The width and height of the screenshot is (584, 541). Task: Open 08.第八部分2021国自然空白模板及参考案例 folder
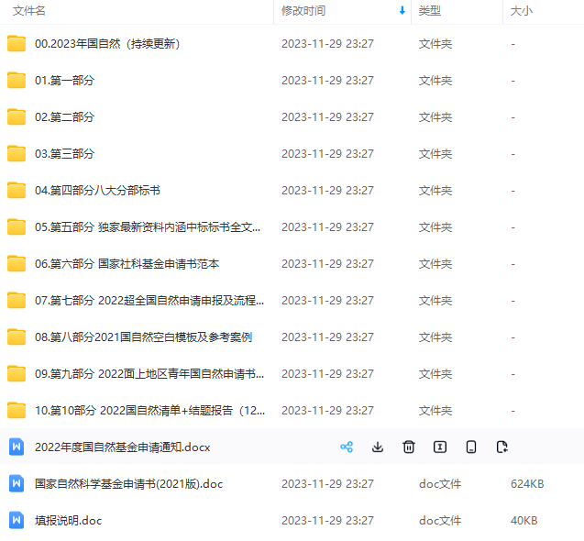click(x=143, y=337)
